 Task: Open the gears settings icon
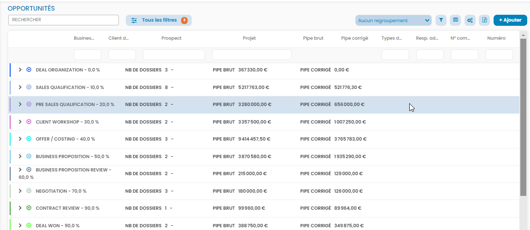(470, 20)
